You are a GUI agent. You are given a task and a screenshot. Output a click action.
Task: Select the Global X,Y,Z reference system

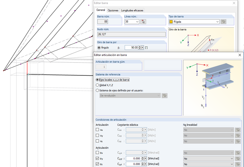(x=97, y=85)
